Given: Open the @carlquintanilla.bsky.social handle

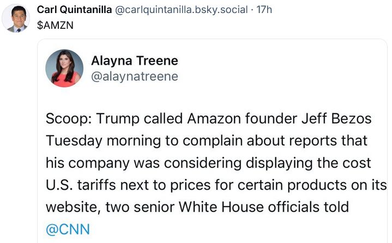Looking at the screenshot, I should tap(180, 11).
